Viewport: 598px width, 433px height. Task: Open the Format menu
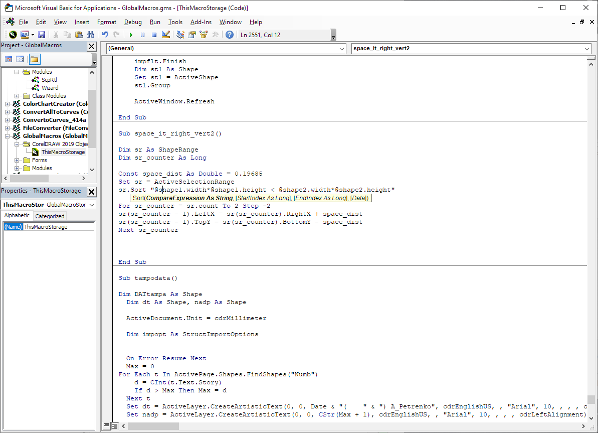coord(106,22)
